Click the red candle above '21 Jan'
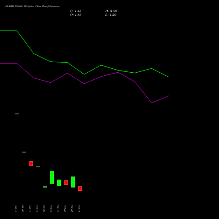 pyautogui.click(x=80, y=188)
